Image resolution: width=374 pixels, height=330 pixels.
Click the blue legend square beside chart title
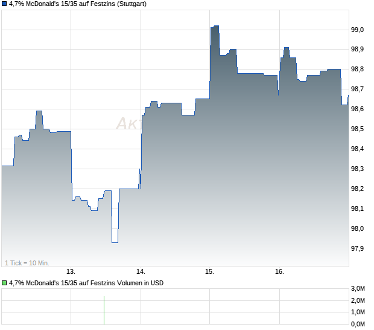click(x=4, y=4)
